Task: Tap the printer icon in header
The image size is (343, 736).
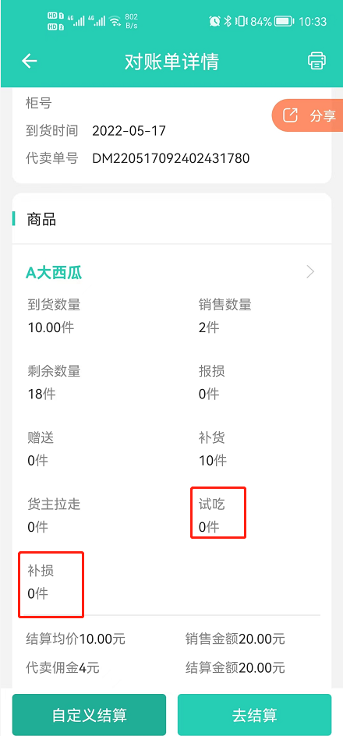Action: (x=316, y=61)
